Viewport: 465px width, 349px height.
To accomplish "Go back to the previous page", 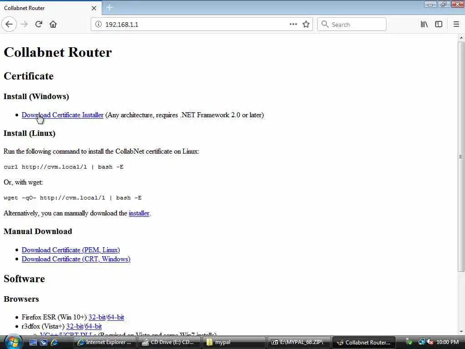I will (9, 25).
